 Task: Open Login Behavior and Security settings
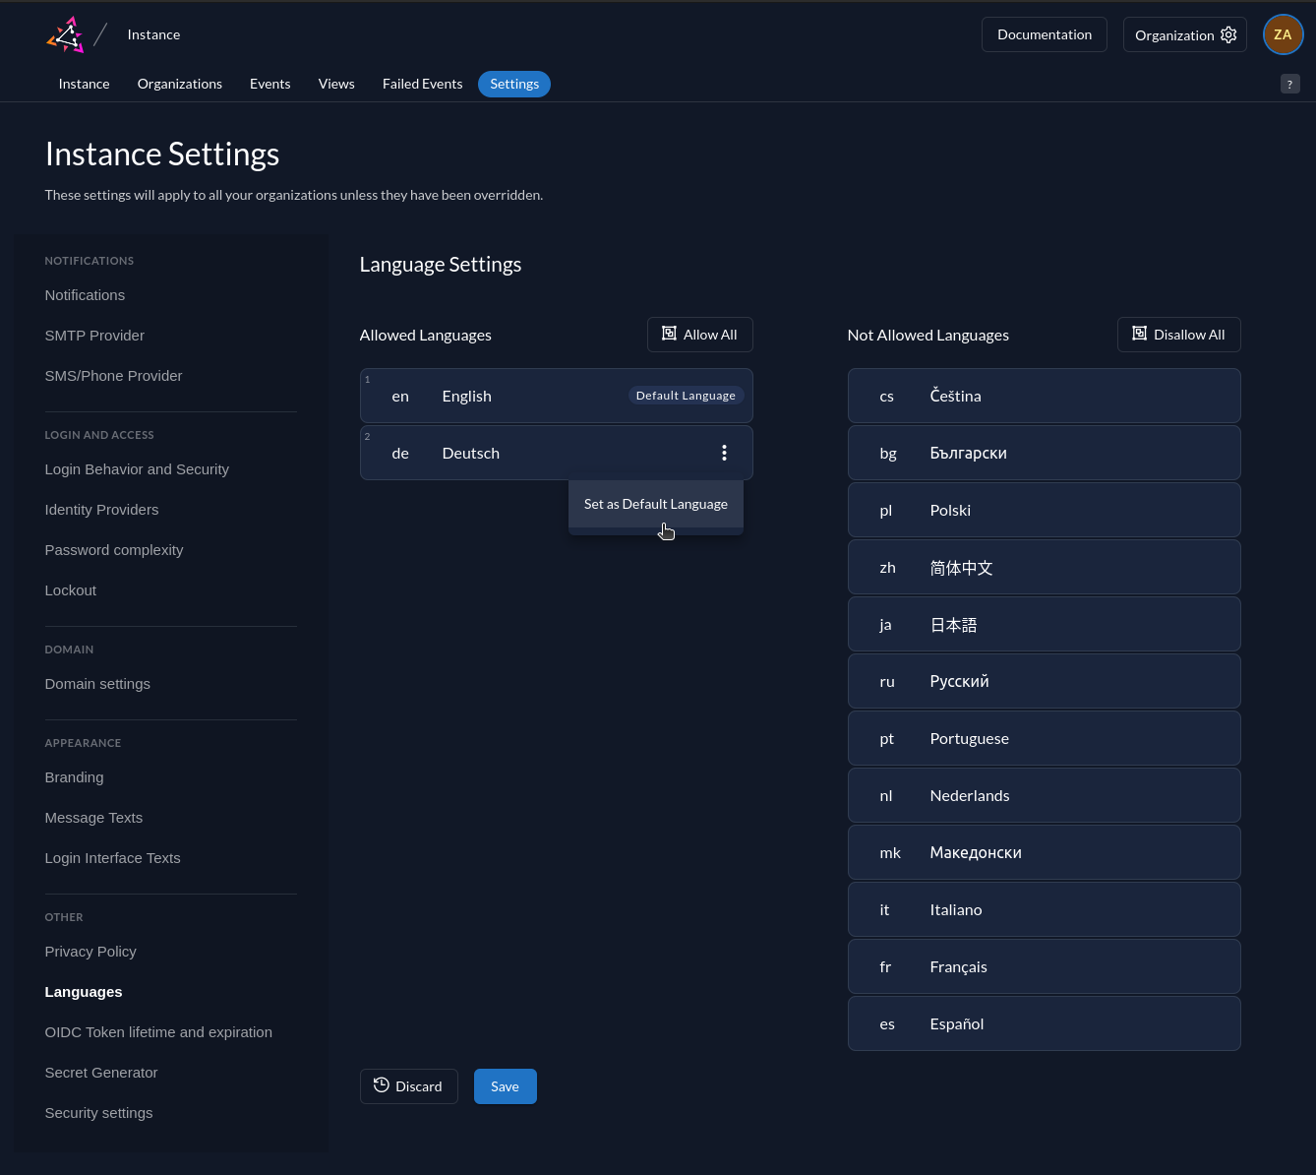coord(137,469)
